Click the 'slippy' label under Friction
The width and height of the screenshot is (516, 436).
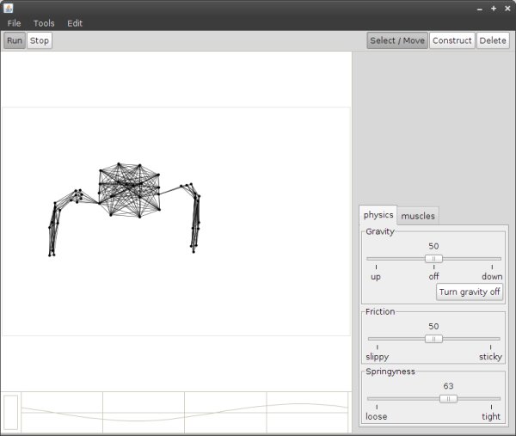coord(378,357)
